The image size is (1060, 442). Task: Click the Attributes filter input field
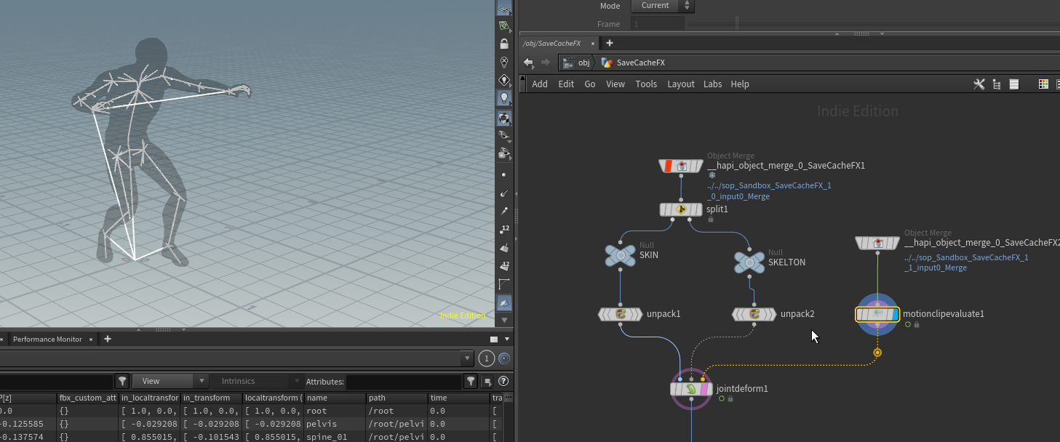[x=403, y=381]
